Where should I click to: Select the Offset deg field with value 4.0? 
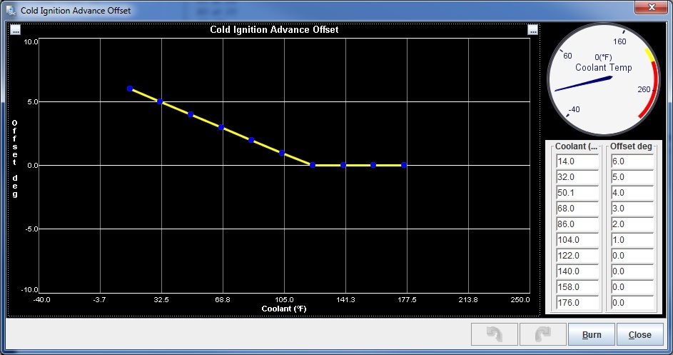pyautogui.click(x=632, y=193)
